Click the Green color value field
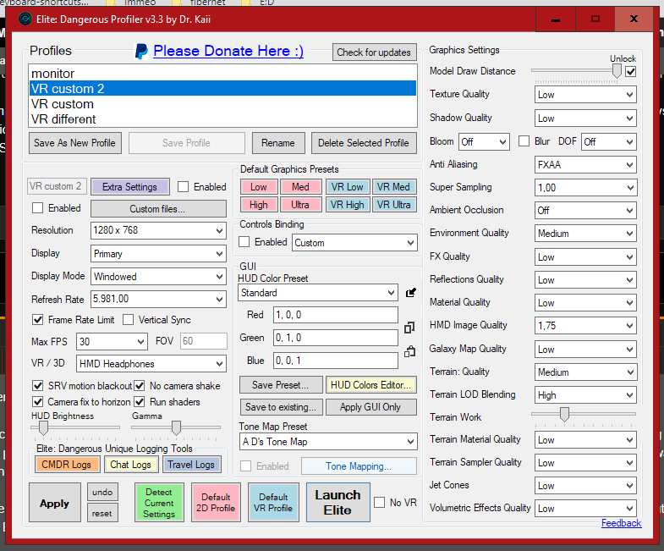The width and height of the screenshot is (664, 551). [x=336, y=338]
